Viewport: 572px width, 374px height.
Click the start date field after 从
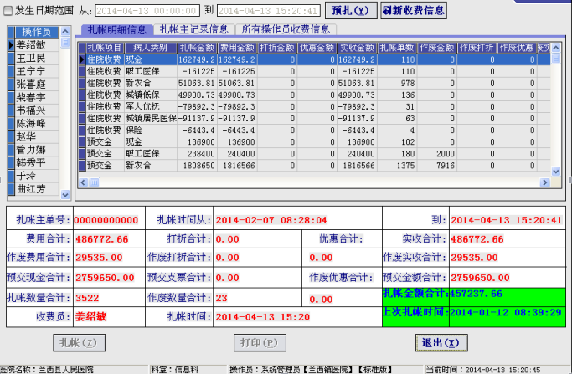[146, 11]
